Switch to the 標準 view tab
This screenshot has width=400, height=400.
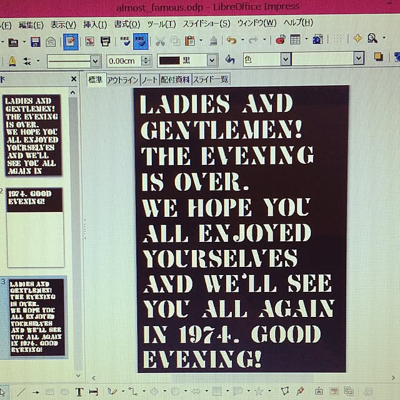tap(96, 80)
